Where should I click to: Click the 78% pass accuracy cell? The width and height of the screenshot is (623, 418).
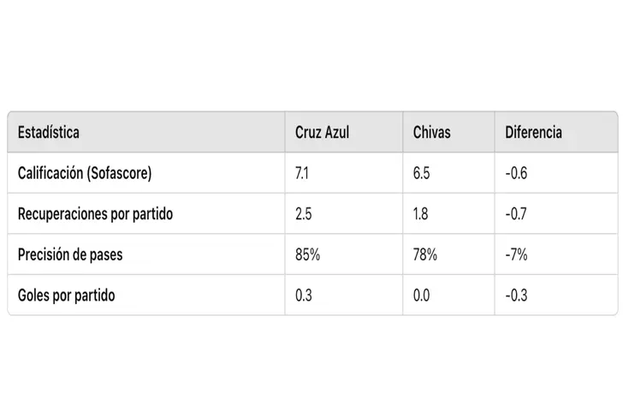(424, 254)
